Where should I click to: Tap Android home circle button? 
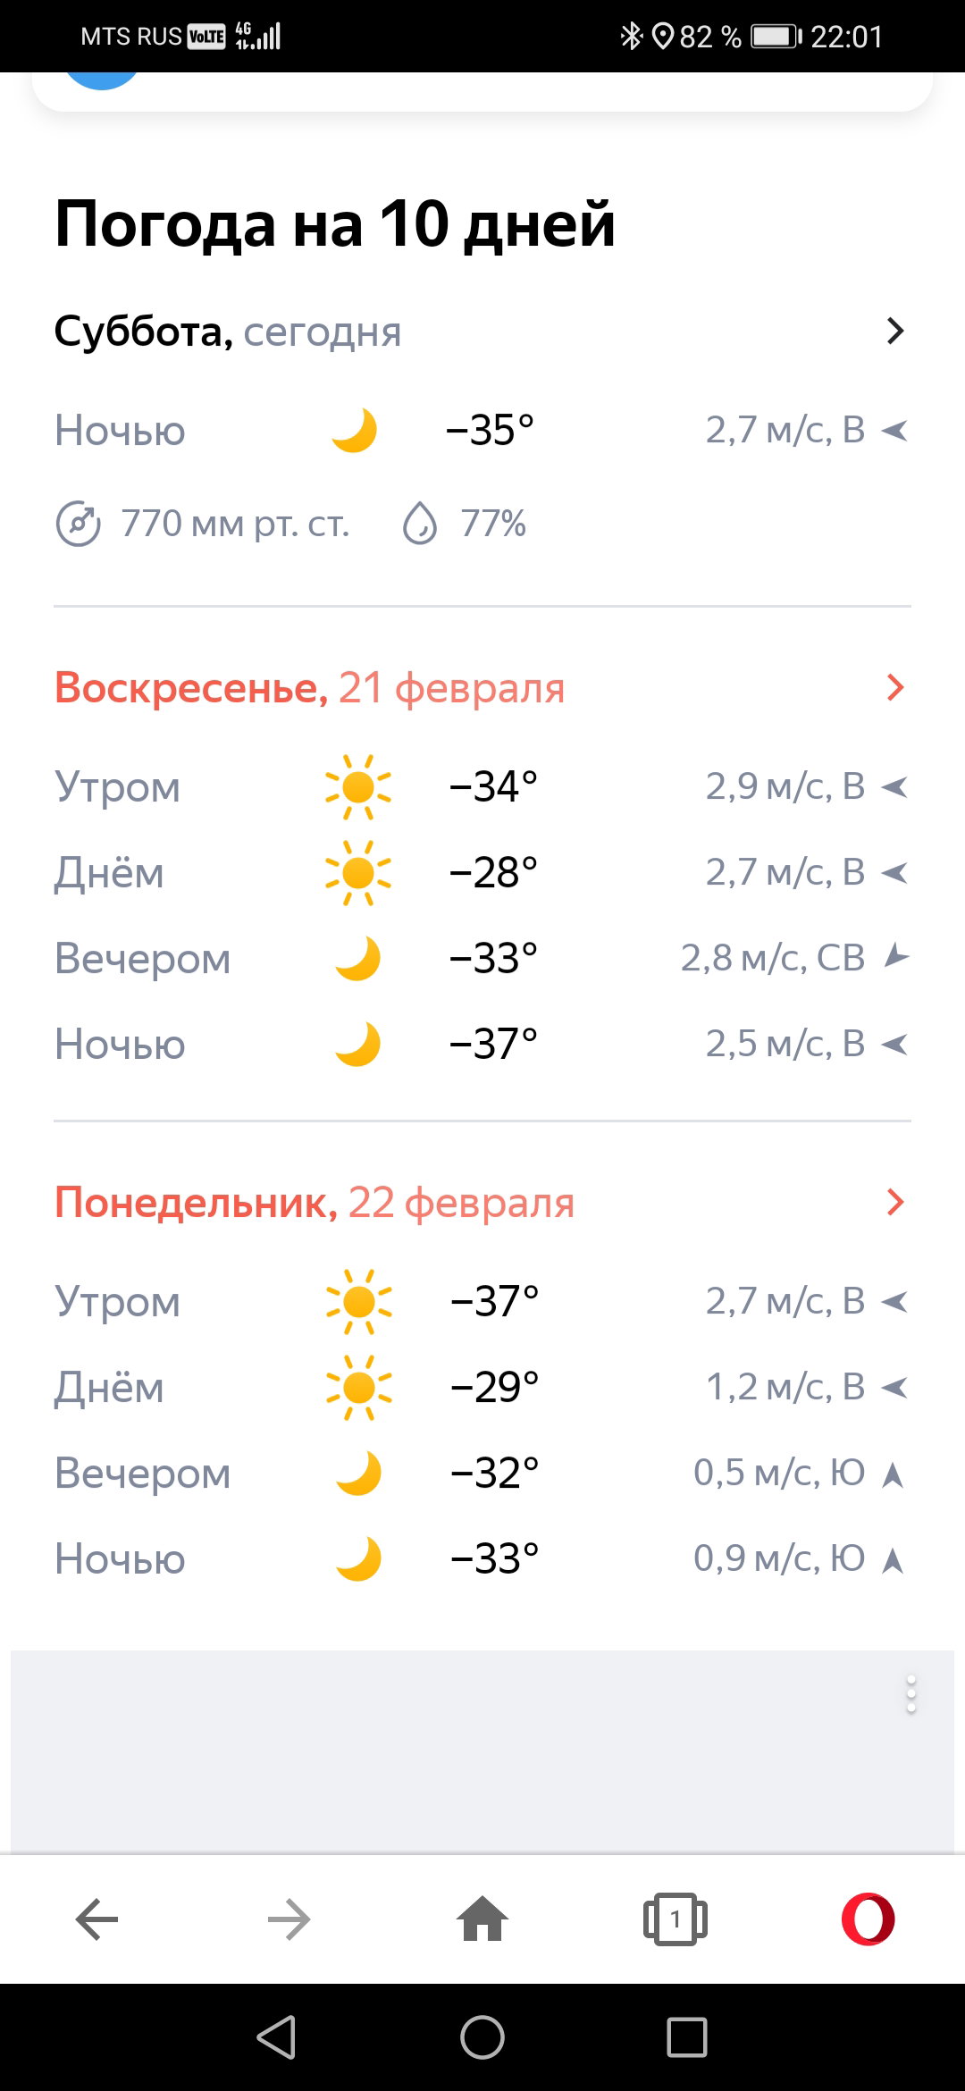(x=482, y=2037)
